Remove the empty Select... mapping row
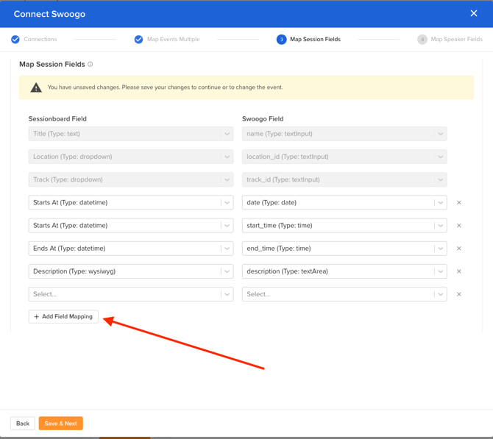Viewport: 493px width, 439px height. click(x=458, y=294)
